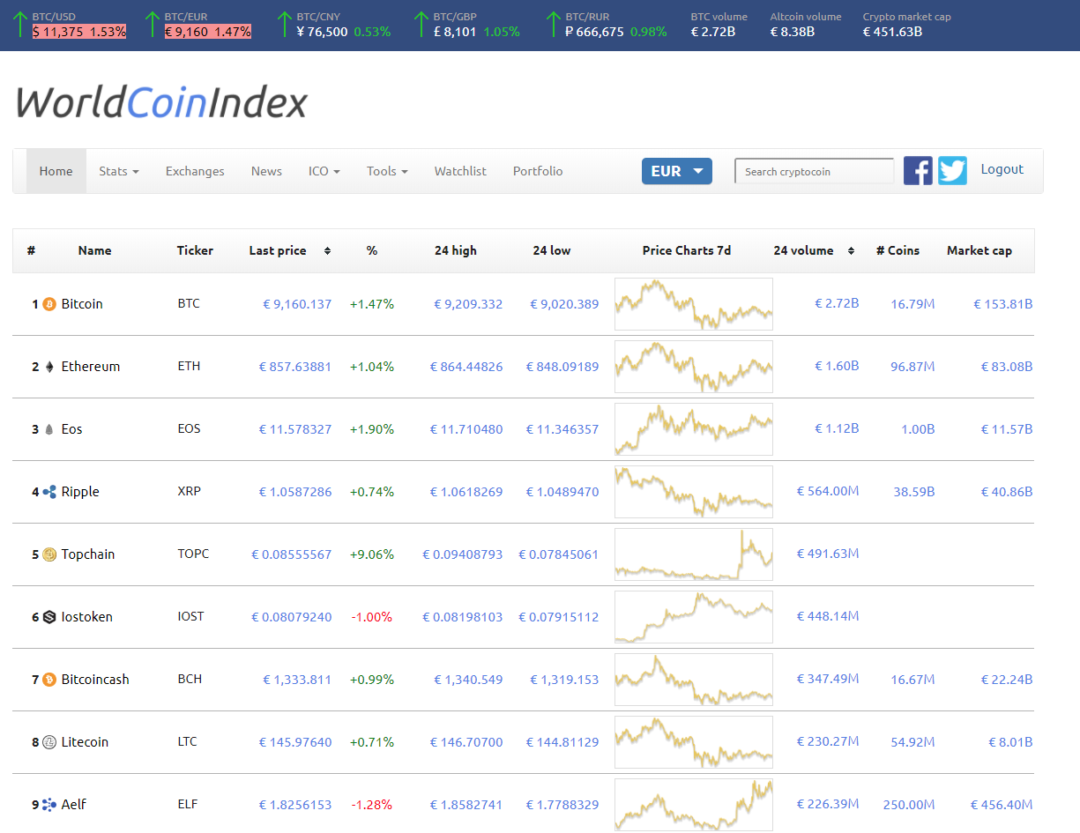
Task: Open the Portfolio page
Action: (538, 171)
